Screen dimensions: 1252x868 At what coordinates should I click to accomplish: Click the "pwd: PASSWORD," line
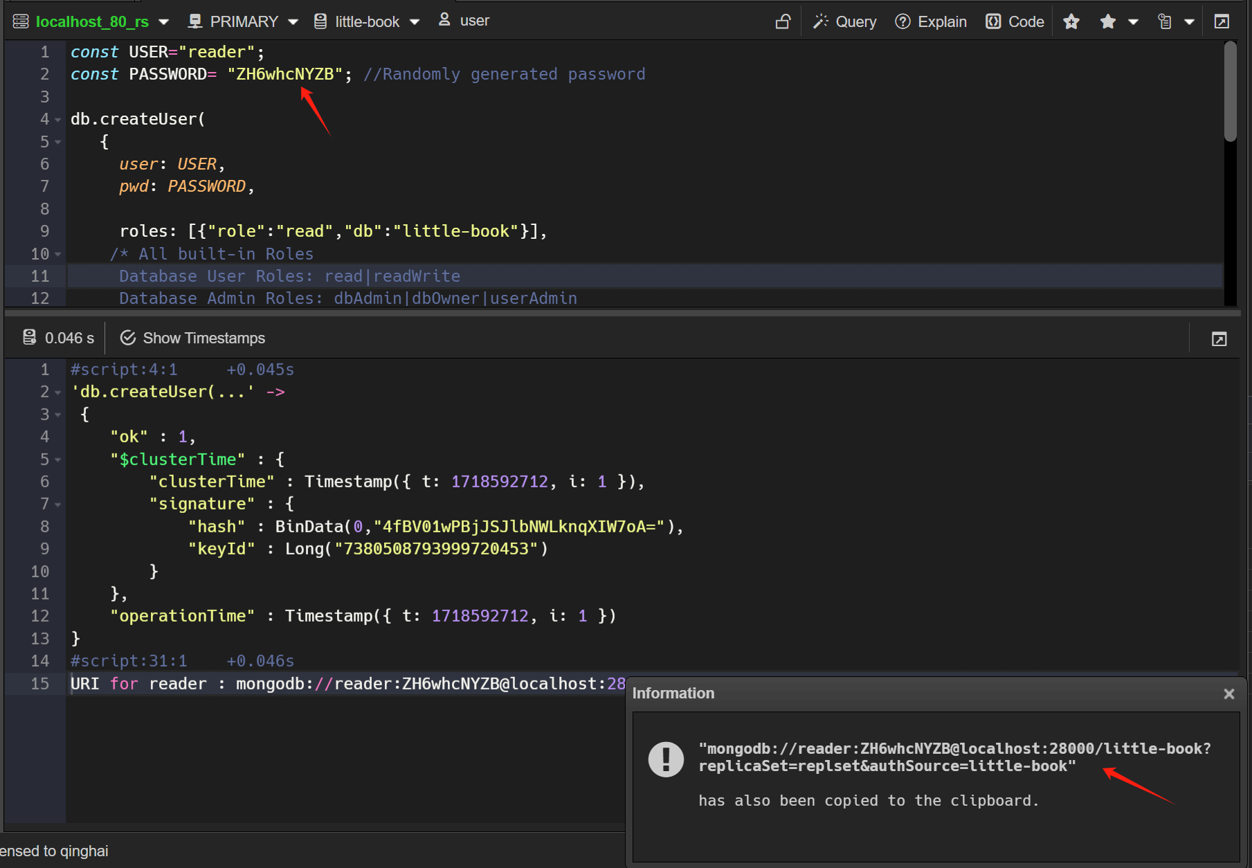187,186
